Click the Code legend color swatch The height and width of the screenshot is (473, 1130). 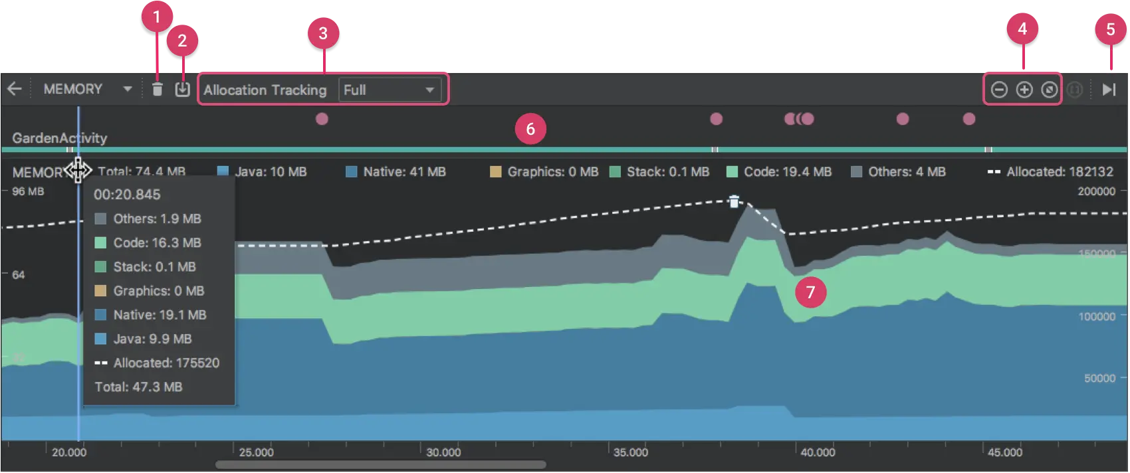732,171
